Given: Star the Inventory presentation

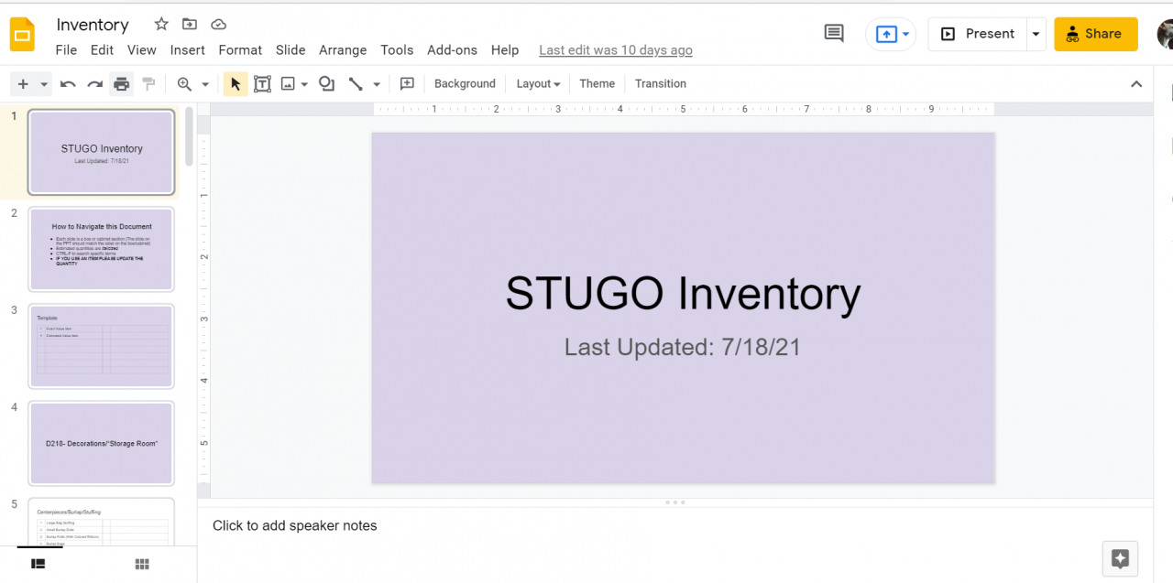Looking at the screenshot, I should 161,25.
